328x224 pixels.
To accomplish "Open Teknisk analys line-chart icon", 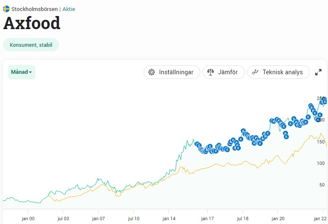I will tap(255, 72).
